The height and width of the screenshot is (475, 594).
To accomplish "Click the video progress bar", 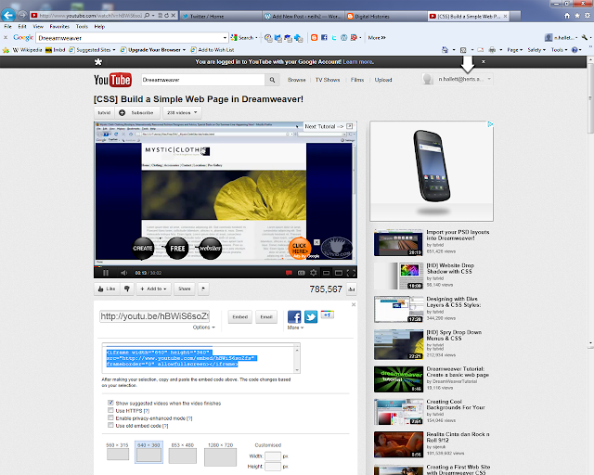I will (226, 266).
